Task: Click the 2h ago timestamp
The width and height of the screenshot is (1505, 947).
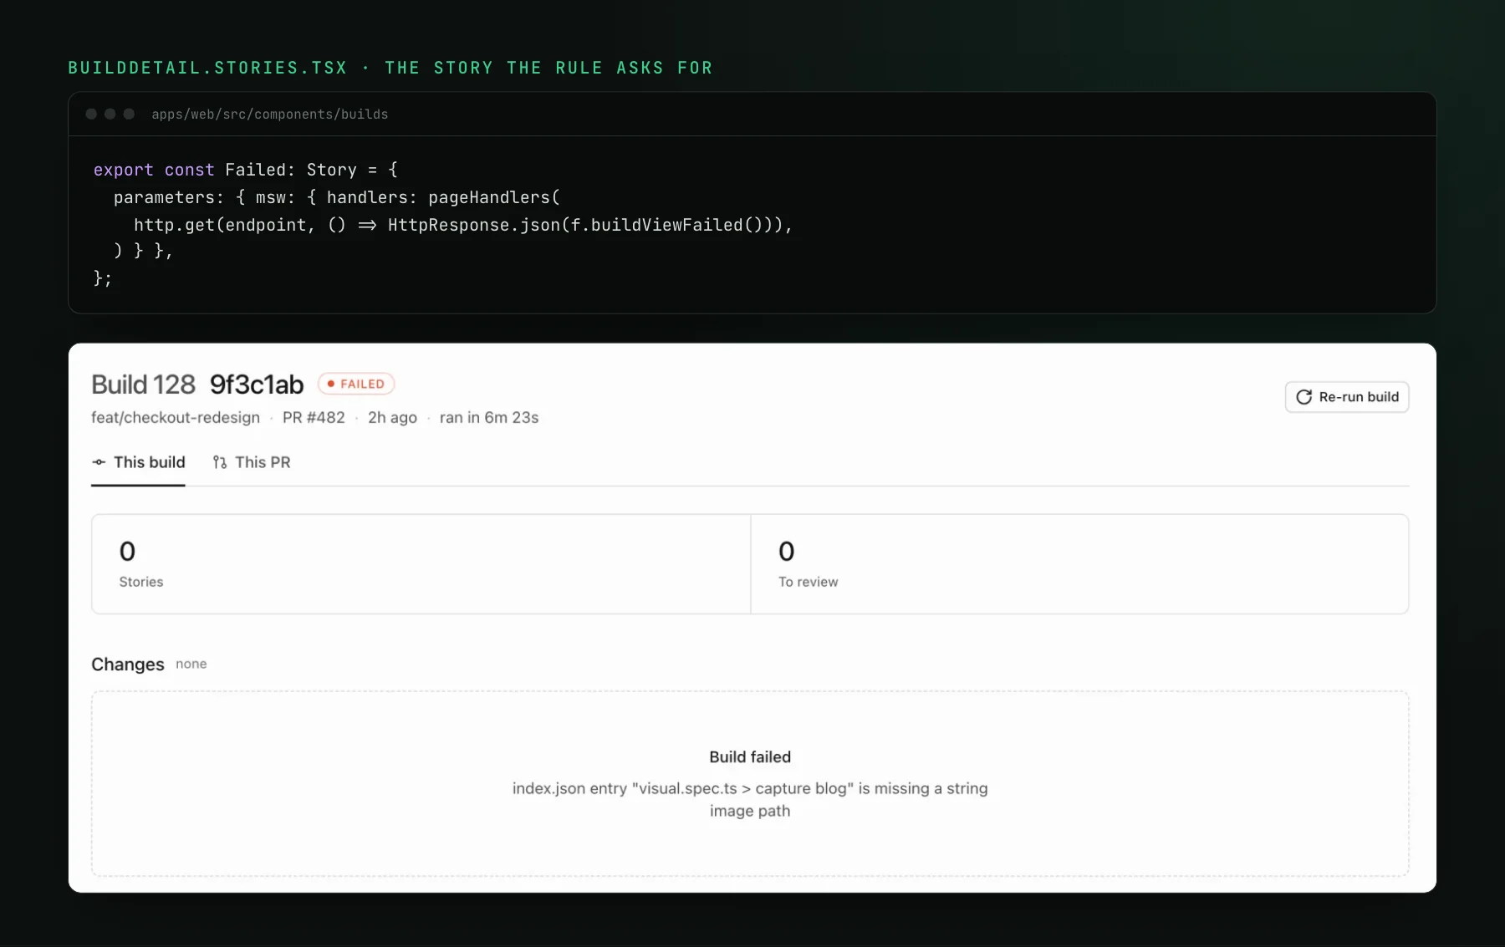Action: [x=392, y=417]
